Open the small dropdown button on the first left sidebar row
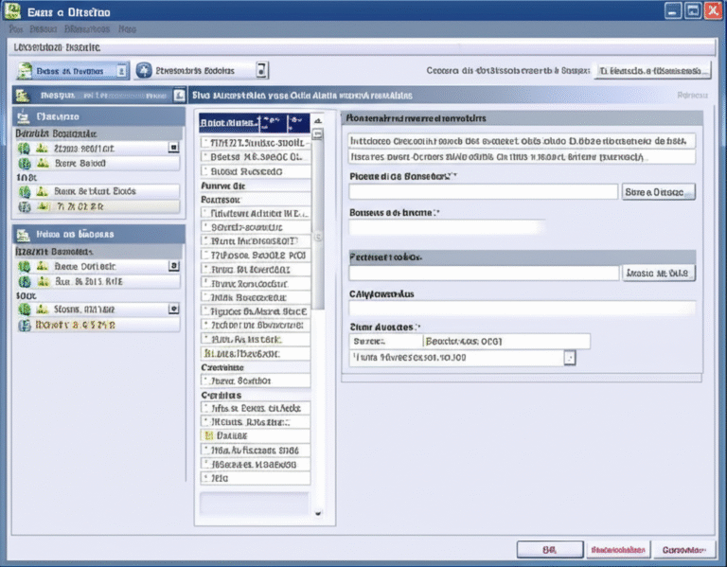The height and width of the screenshot is (567, 727). pyautogui.click(x=172, y=148)
